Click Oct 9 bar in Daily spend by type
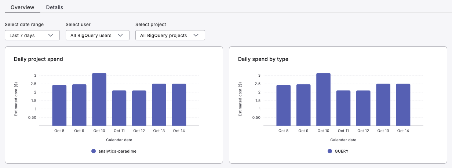This screenshot has width=452, height=168. pos(303,105)
